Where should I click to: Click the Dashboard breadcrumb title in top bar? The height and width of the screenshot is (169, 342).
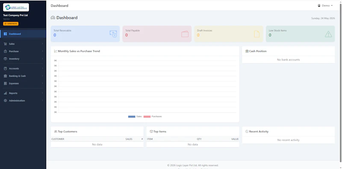[x=59, y=6]
